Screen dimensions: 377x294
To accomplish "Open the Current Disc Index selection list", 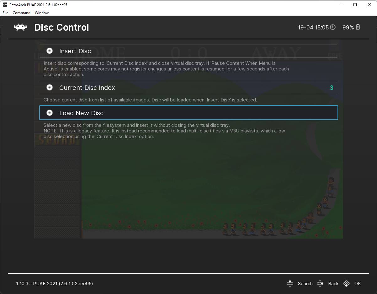I will click(x=87, y=88).
